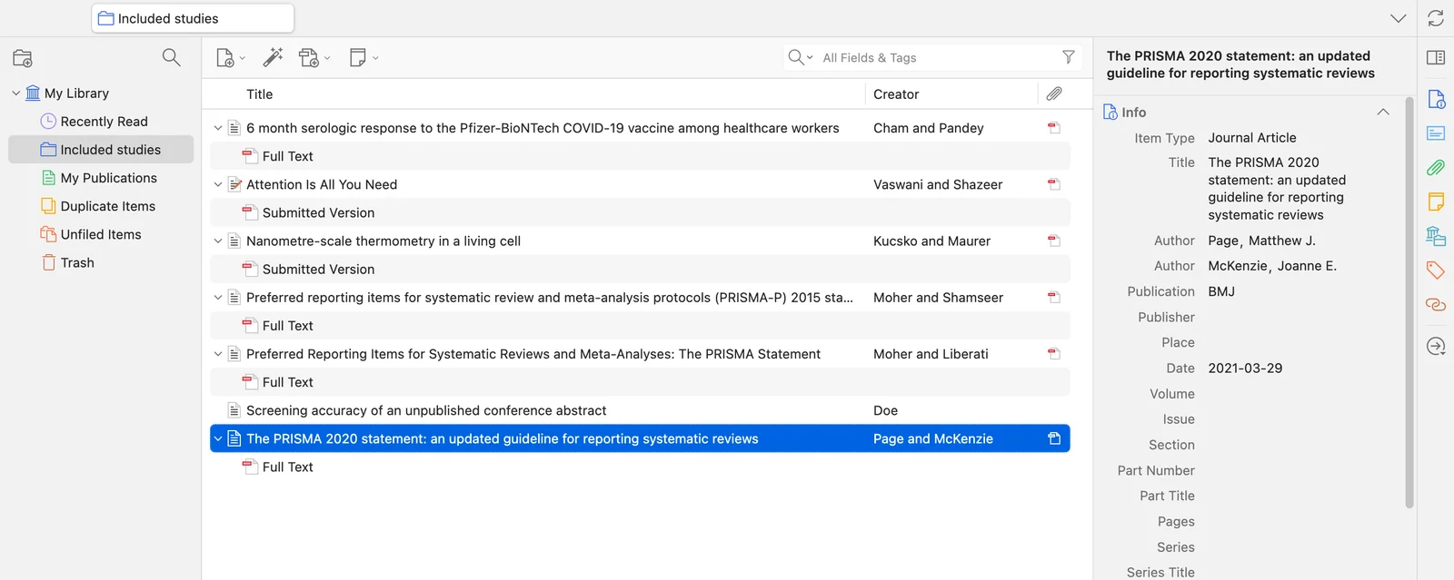Viewport: 1454px width, 580px height.
Task: Click PDF icon in Moher and Liberati row
Action: tap(1054, 354)
